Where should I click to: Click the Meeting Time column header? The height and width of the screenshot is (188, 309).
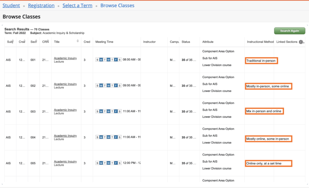(104, 42)
